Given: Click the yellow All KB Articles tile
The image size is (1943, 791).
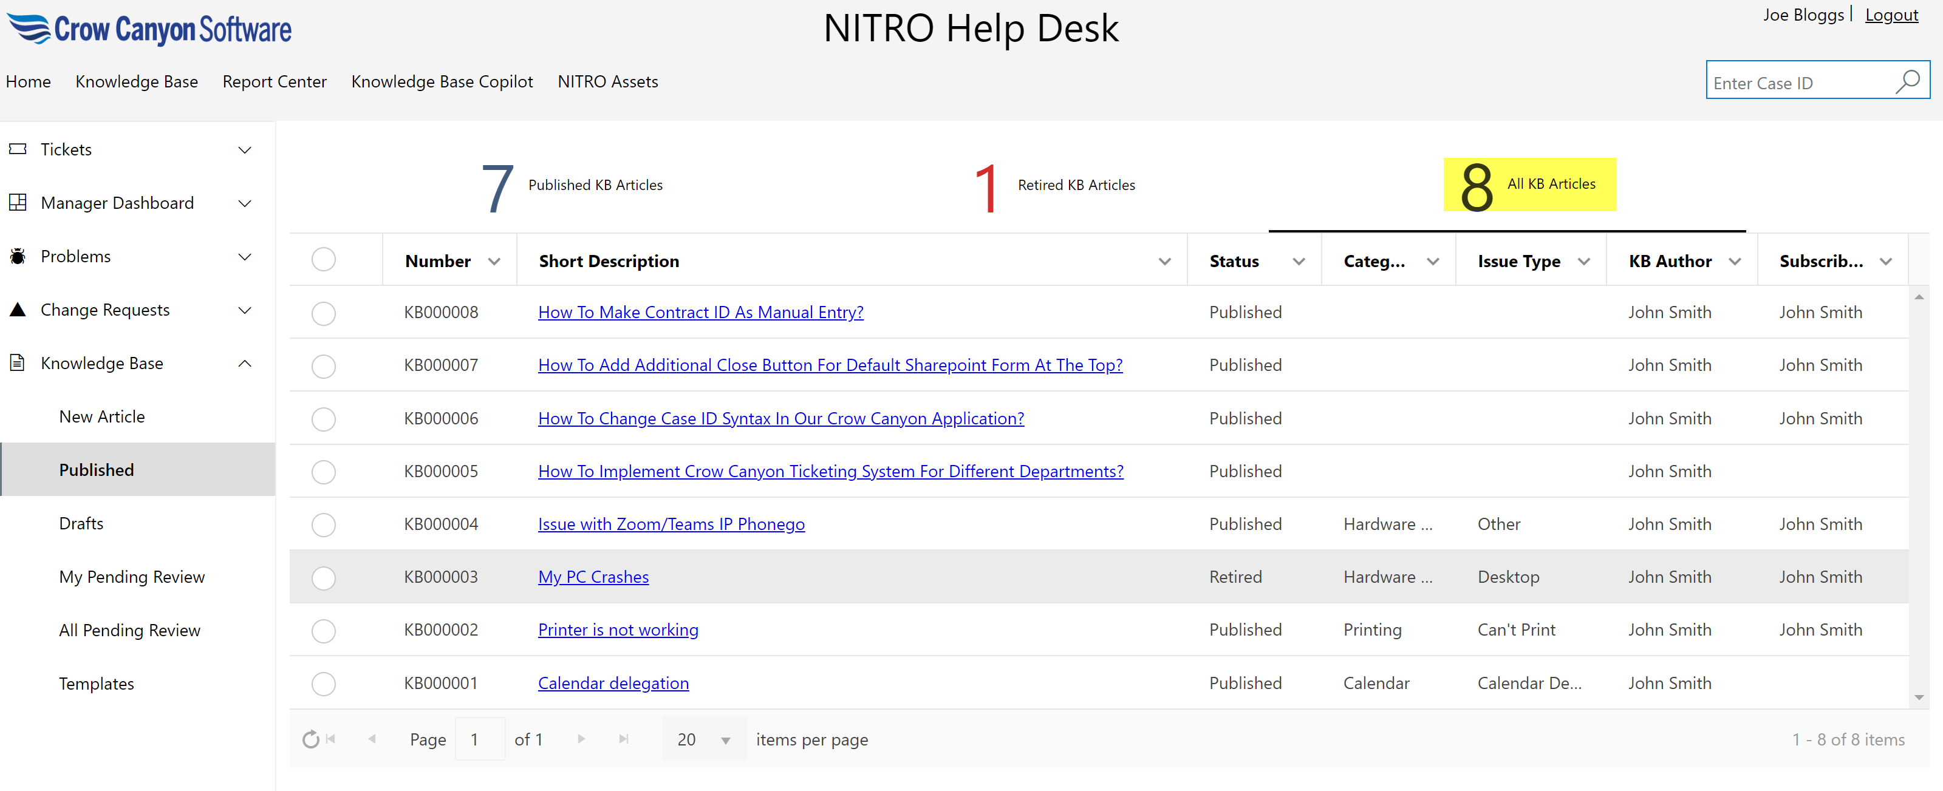Looking at the screenshot, I should (1529, 185).
